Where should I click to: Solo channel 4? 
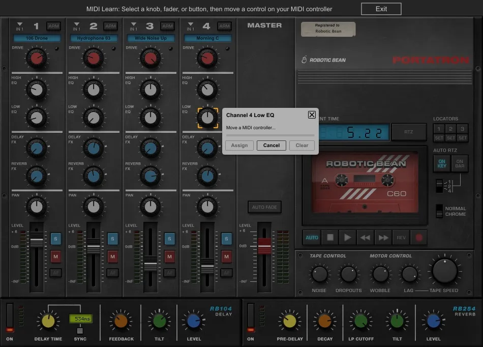point(227,239)
